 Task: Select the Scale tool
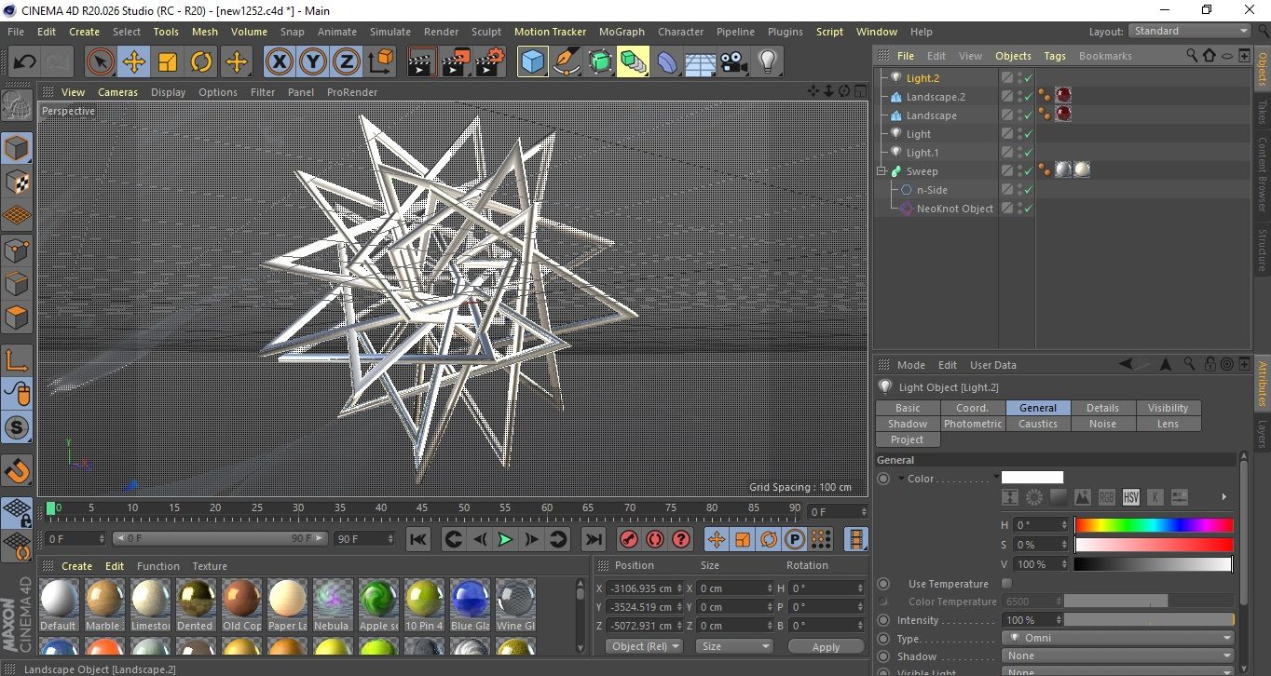(x=168, y=62)
